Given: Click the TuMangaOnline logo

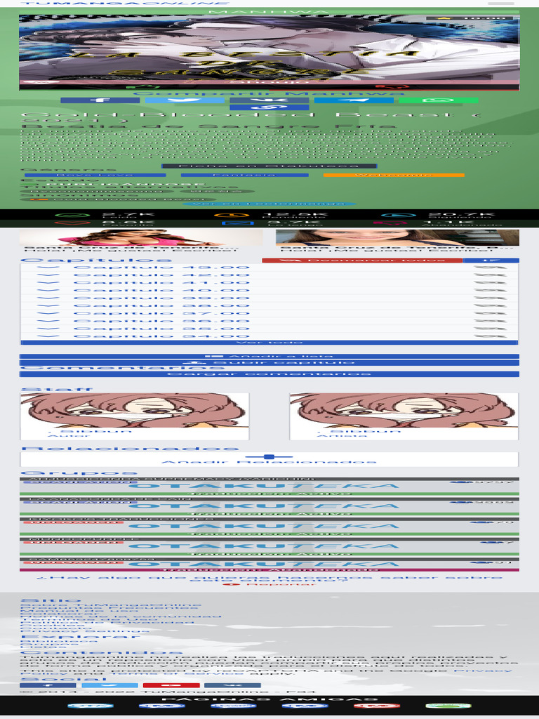Looking at the screenshot, I should [125, 3].
